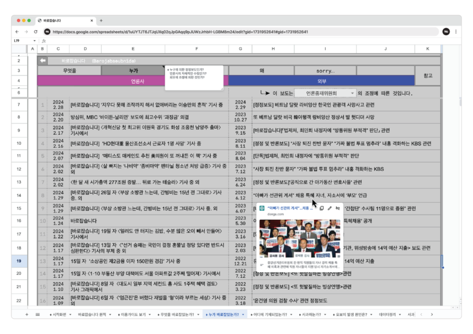Click the browser profile icon
This screenshot has height=334, width=473.
(446, 32)
